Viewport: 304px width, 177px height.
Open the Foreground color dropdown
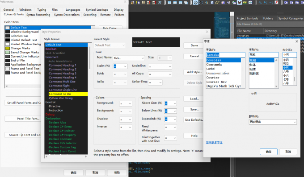[126, 103]
